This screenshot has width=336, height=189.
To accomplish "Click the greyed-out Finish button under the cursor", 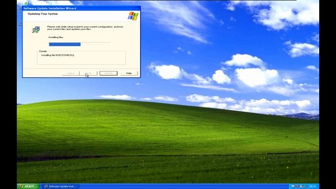I will (89, 73).
